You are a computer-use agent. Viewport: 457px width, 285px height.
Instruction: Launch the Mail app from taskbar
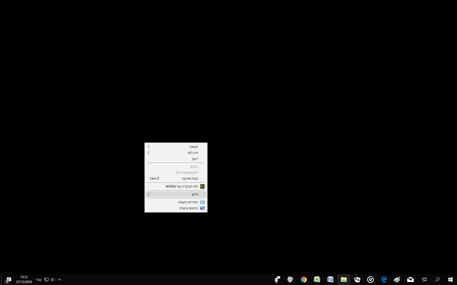[410, 280]
